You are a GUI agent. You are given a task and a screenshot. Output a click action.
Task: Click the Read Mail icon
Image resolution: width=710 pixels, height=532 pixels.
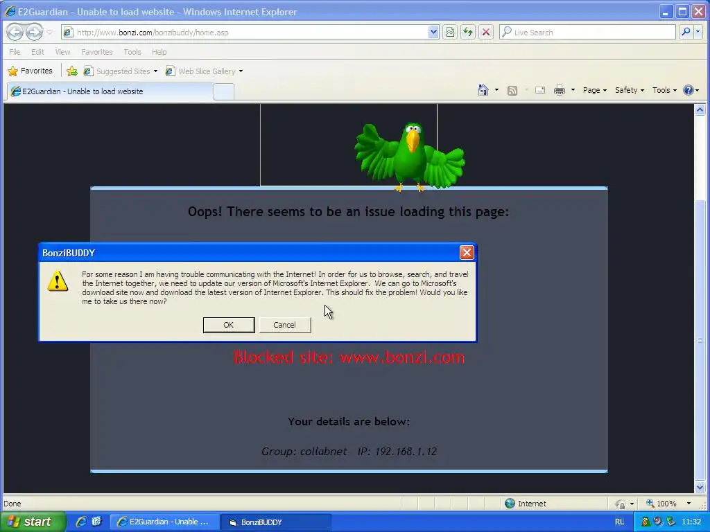click(540, 90)
